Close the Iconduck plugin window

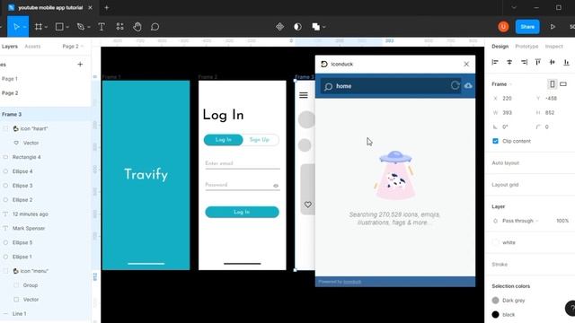466,64
